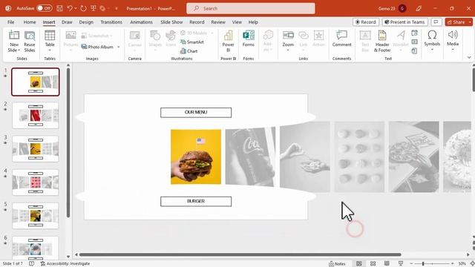Adjust the zoom slider handle

coord(423,264)
